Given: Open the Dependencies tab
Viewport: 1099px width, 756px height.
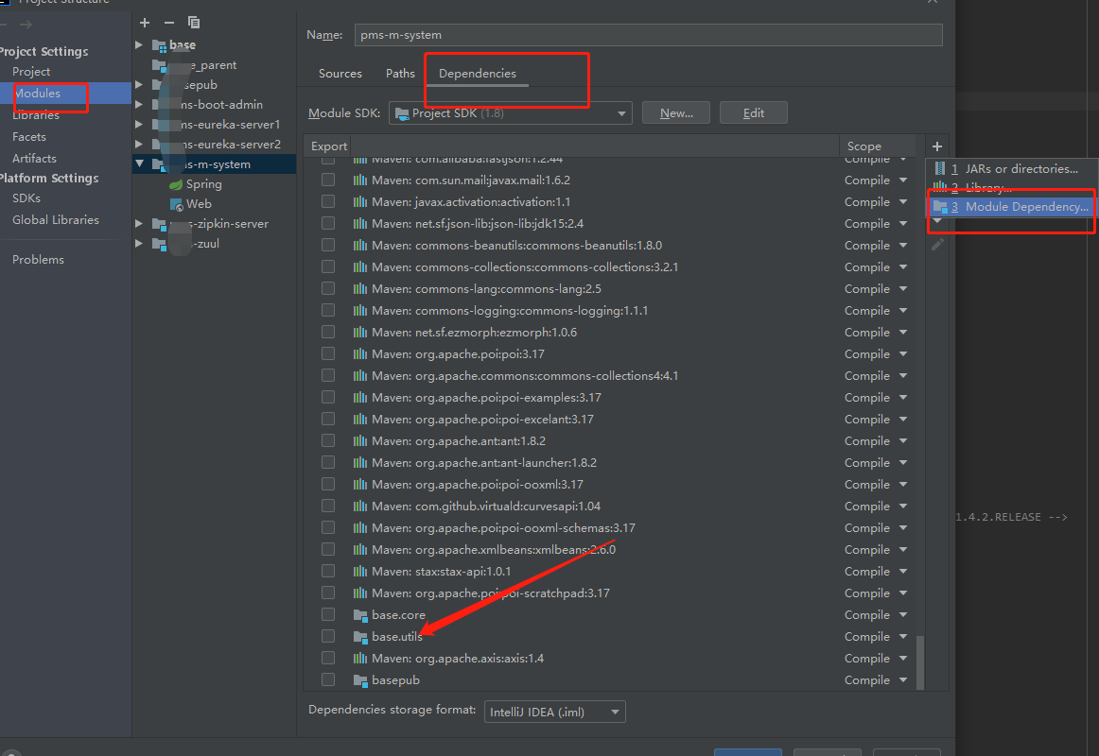Looking at the screenshot, I should click(x=478, y=74).
